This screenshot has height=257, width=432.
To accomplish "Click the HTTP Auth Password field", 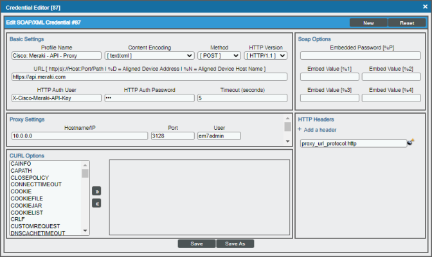I will (149, 98).
